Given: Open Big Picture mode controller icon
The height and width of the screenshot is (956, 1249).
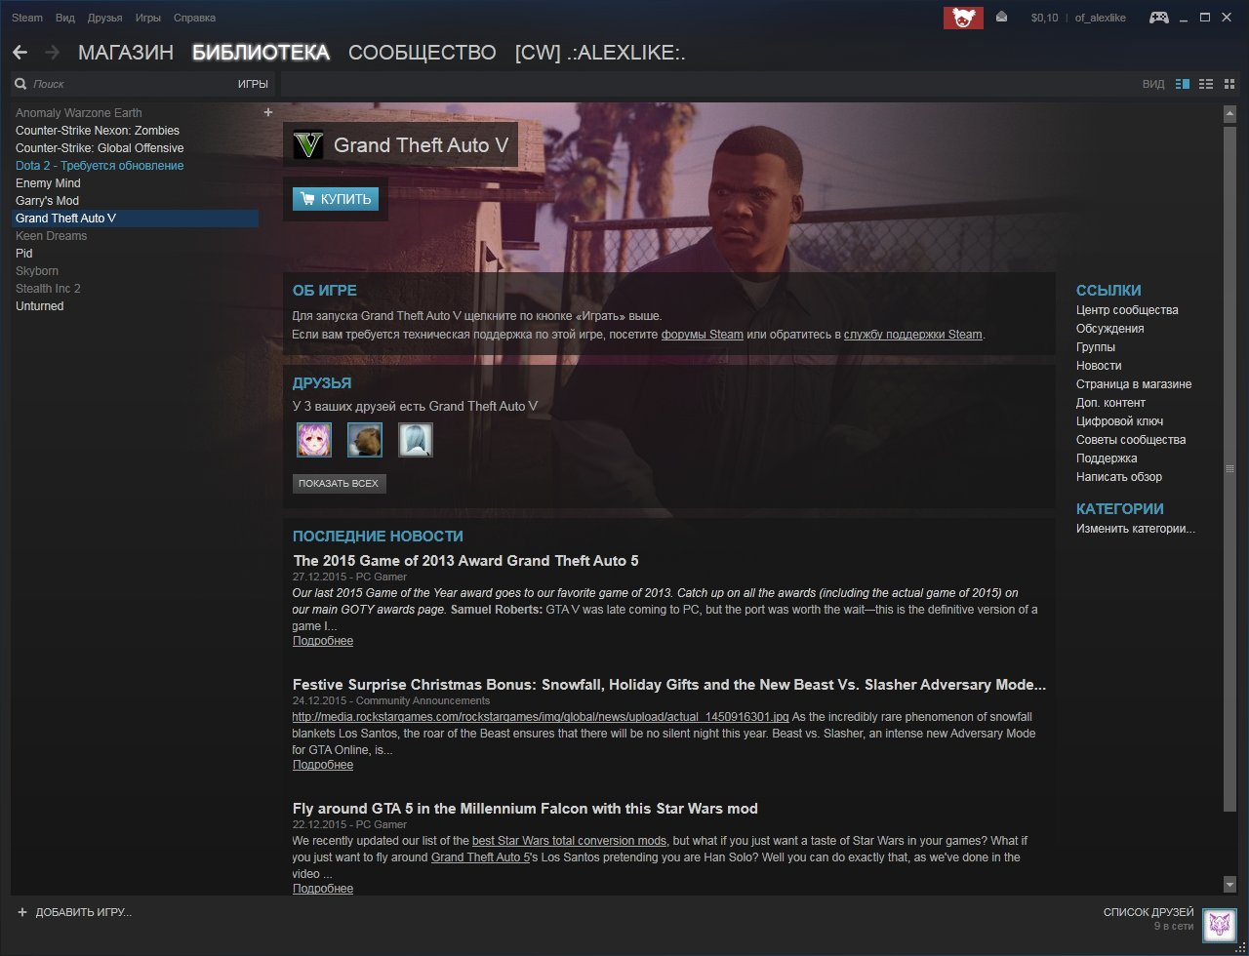Looking at the screenshot, I should (1158, 18).
